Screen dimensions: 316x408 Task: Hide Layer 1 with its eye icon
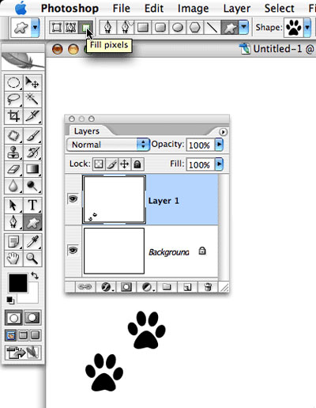(73, 198)
